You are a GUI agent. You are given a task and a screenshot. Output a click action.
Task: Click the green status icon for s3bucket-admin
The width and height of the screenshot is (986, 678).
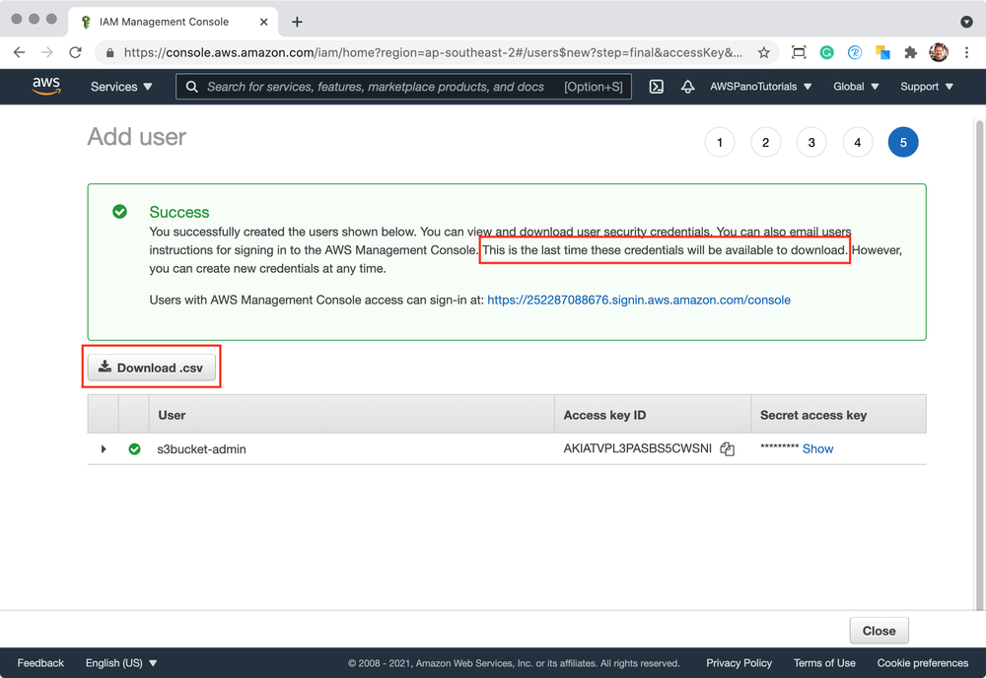134,448
